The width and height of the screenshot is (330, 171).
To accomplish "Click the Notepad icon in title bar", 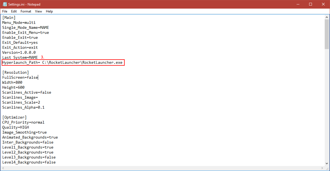I will [x=5, y=4].
